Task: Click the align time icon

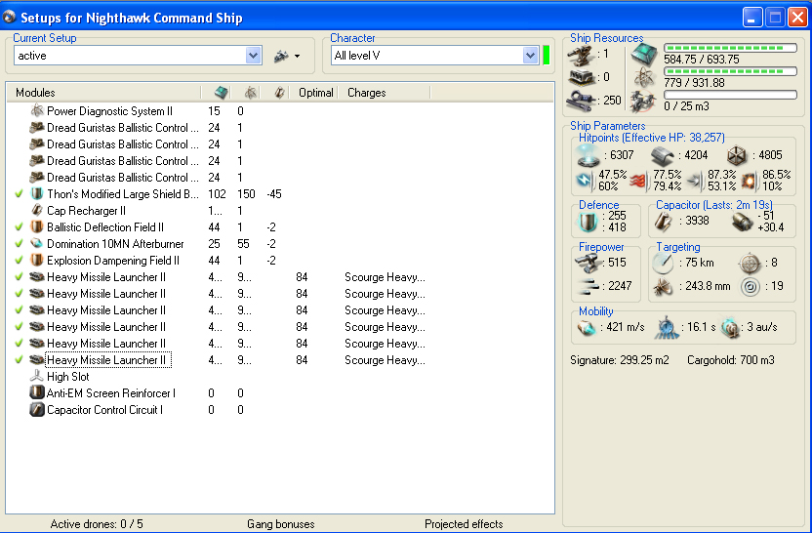Action: [666, 328]
